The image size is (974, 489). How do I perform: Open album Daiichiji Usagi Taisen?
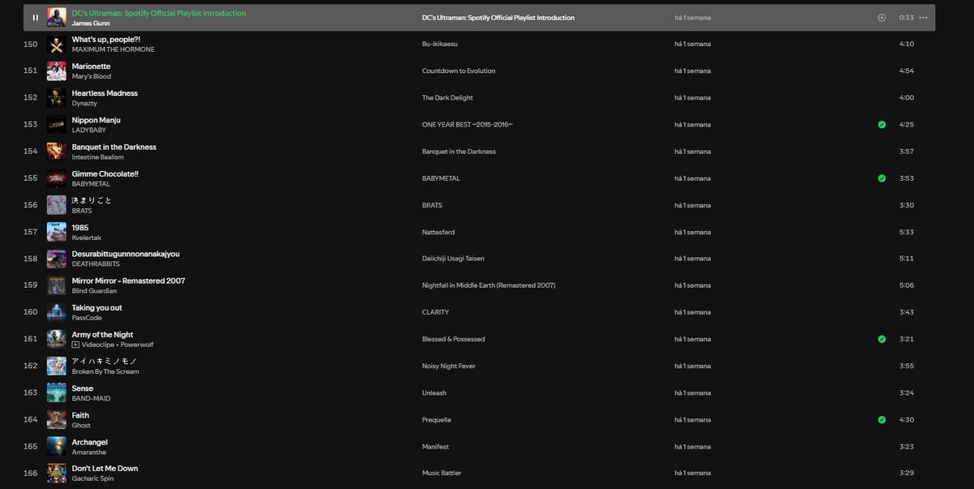pos(453,259)
